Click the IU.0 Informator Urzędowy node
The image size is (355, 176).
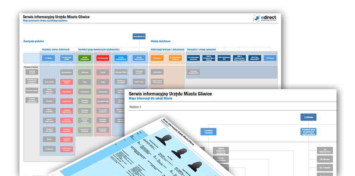175,58
